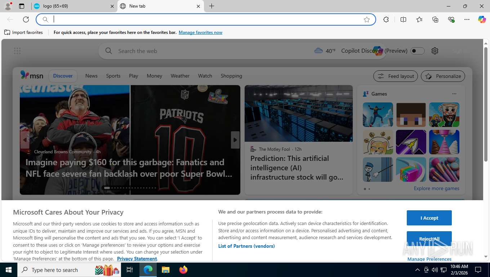
Task: Open Task View on the taskbar
Action: [x=130, y=270]
